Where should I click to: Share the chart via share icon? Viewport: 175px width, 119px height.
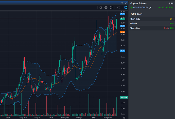[x=118, y=7]
